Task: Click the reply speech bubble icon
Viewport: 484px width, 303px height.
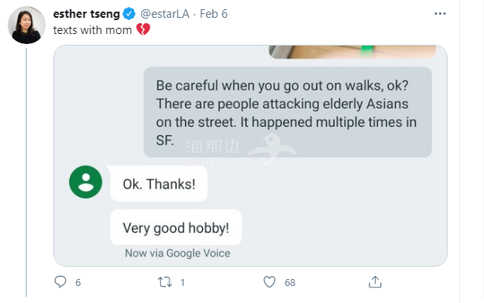Action: tap(60, 281)
